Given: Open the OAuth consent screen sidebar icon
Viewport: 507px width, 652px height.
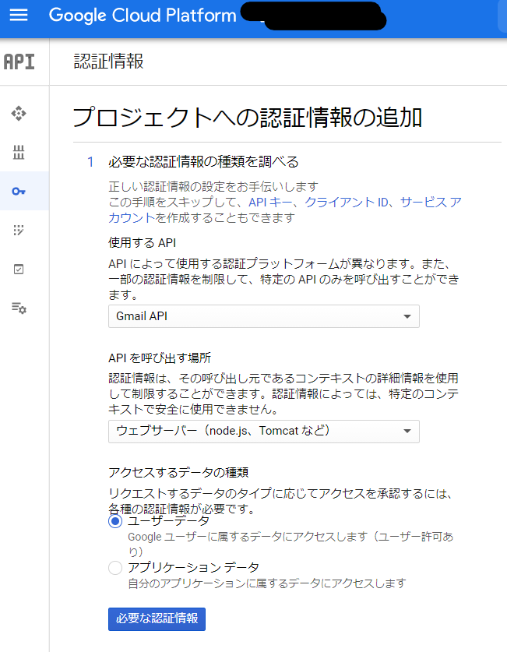Looking at the screenshot, I should 19,230.
